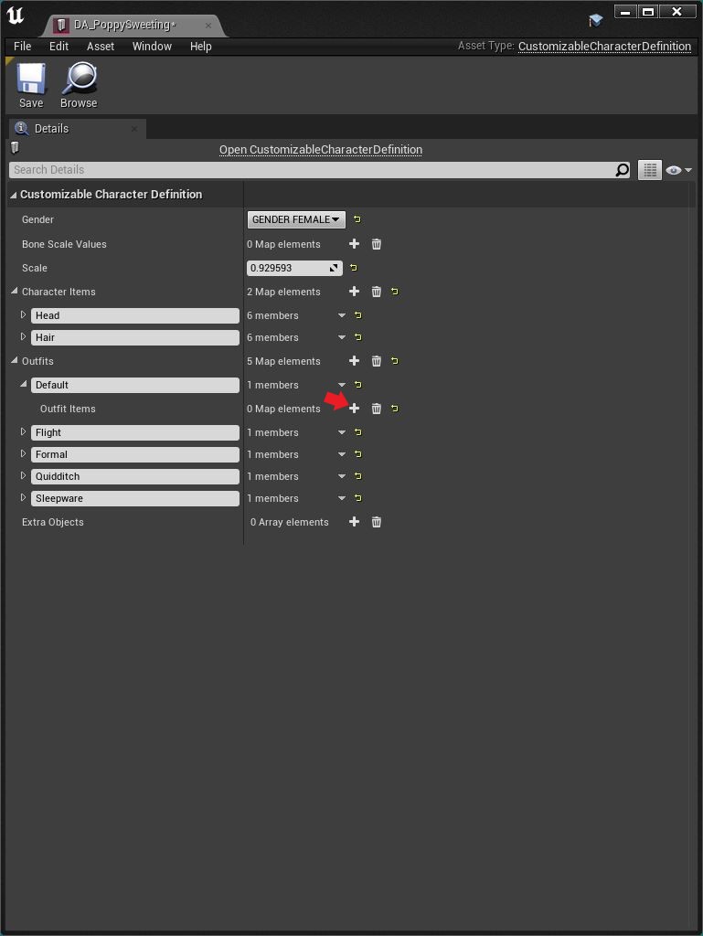Expand the Quidditch outfit entry

coord(23,475)
